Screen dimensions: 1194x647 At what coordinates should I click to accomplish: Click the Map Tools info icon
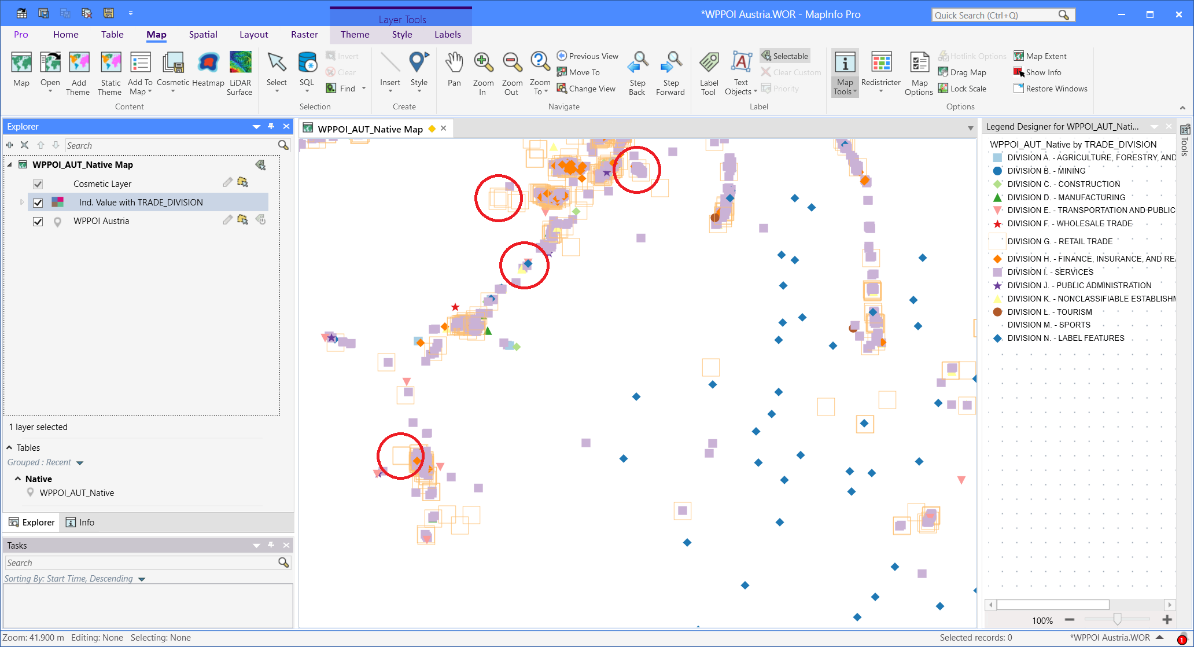(845, 62)
